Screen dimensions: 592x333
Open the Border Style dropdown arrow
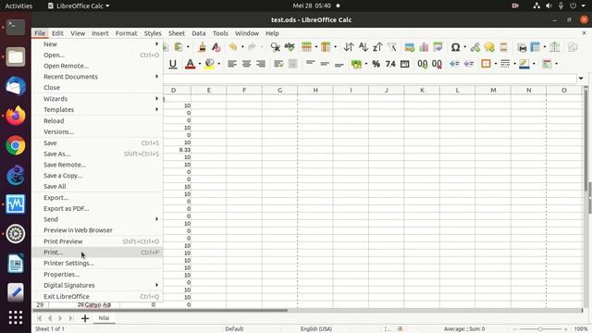(x=514, y=64)
